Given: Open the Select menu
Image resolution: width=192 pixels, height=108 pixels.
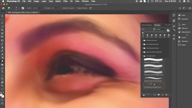Looking at the screenshot, I should pyautogui.click(x=58, y=1).
